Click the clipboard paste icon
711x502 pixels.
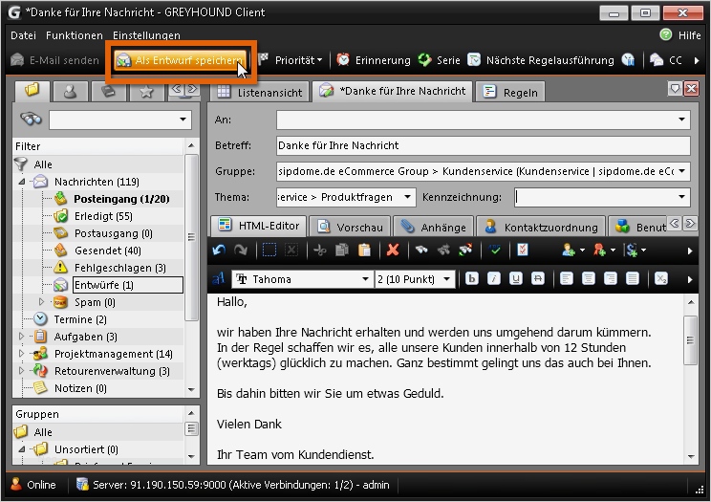click(364, 251)
